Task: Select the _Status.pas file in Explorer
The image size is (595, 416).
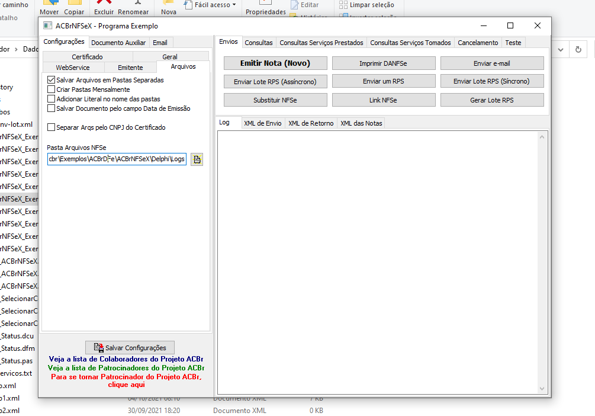Action: pyautogui.click(x=17, y=361)
